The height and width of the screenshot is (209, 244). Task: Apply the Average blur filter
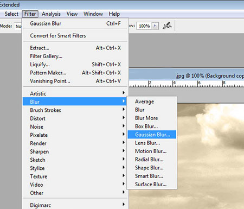[x=152, y=102]
